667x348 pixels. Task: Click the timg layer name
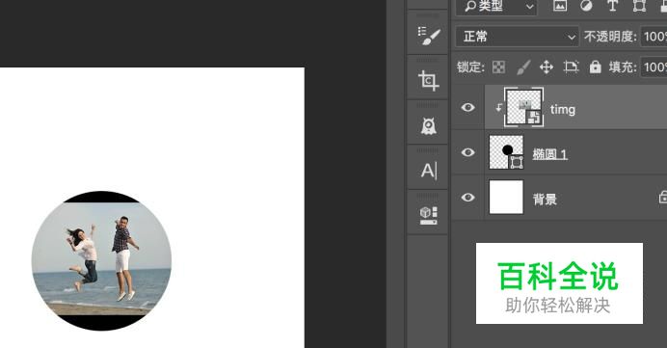coord(562,110)
